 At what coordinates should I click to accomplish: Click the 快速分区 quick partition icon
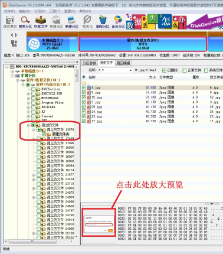[56, 22]
